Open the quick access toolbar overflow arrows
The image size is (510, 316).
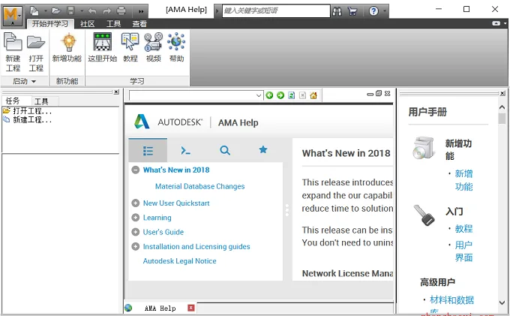[x=141, y=11]
